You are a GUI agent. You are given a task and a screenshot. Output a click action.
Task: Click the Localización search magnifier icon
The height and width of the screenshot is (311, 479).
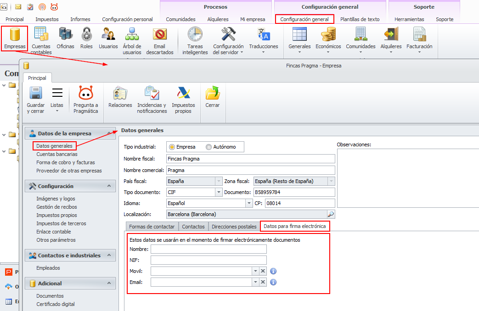331,214
